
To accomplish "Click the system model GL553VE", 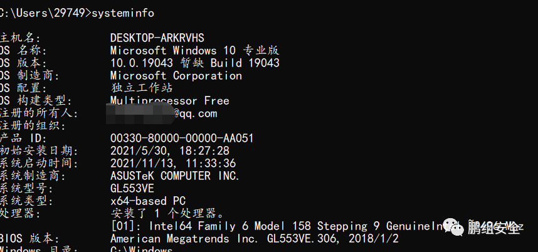I will click(x=132, y=188).
